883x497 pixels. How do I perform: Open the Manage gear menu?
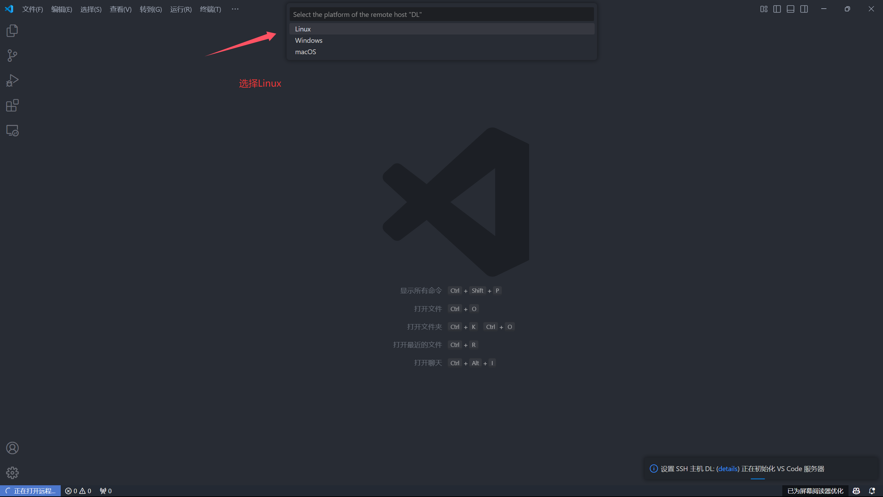tap(12, 473)
